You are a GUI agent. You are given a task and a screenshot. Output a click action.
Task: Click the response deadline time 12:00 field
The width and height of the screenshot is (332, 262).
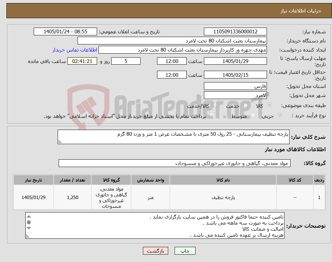(172, 61)
